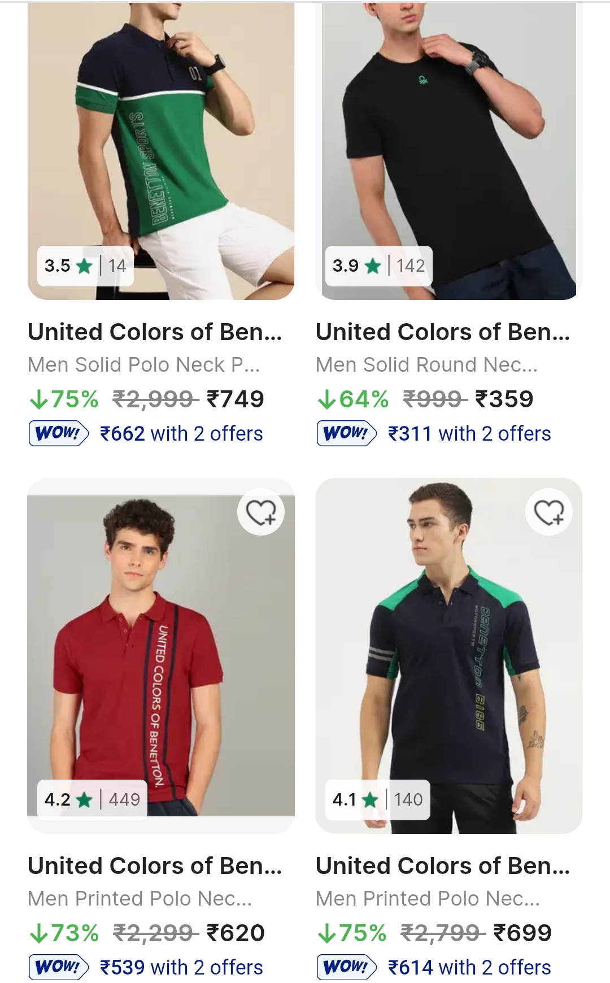This screenshot has width=610, height=983.
Task: Open the 3.9 star rating badge
Action: point(378,266)
